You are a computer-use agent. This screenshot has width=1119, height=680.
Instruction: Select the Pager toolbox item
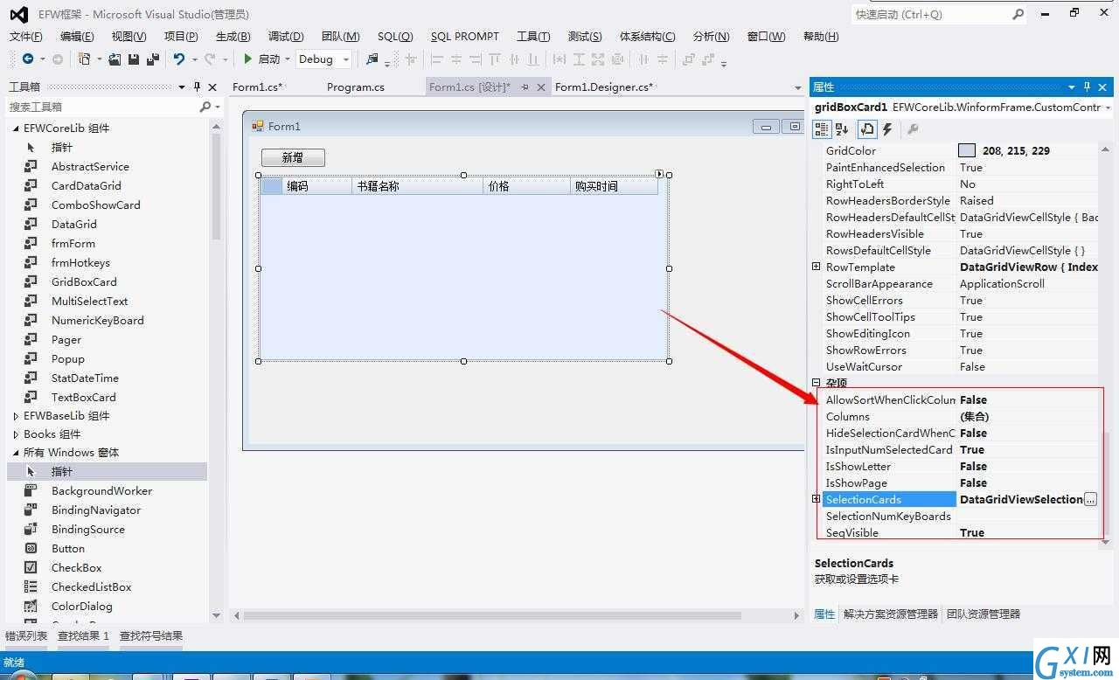[66, 339]
